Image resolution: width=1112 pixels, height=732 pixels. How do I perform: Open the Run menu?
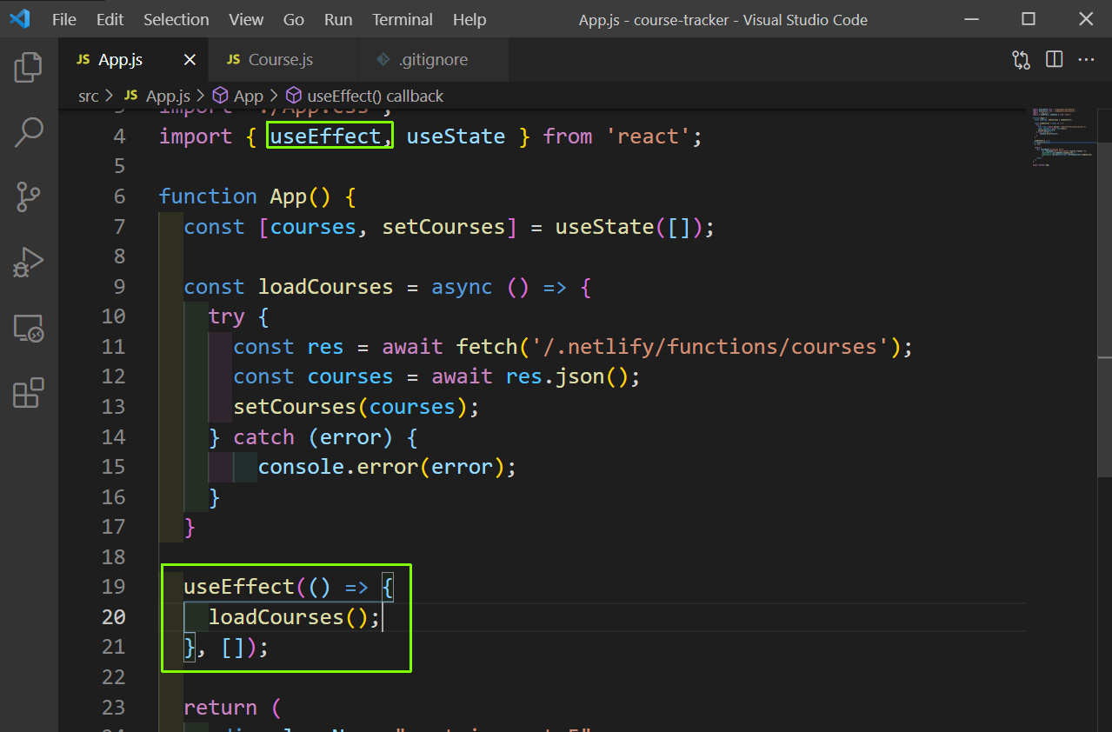point(338,19)
